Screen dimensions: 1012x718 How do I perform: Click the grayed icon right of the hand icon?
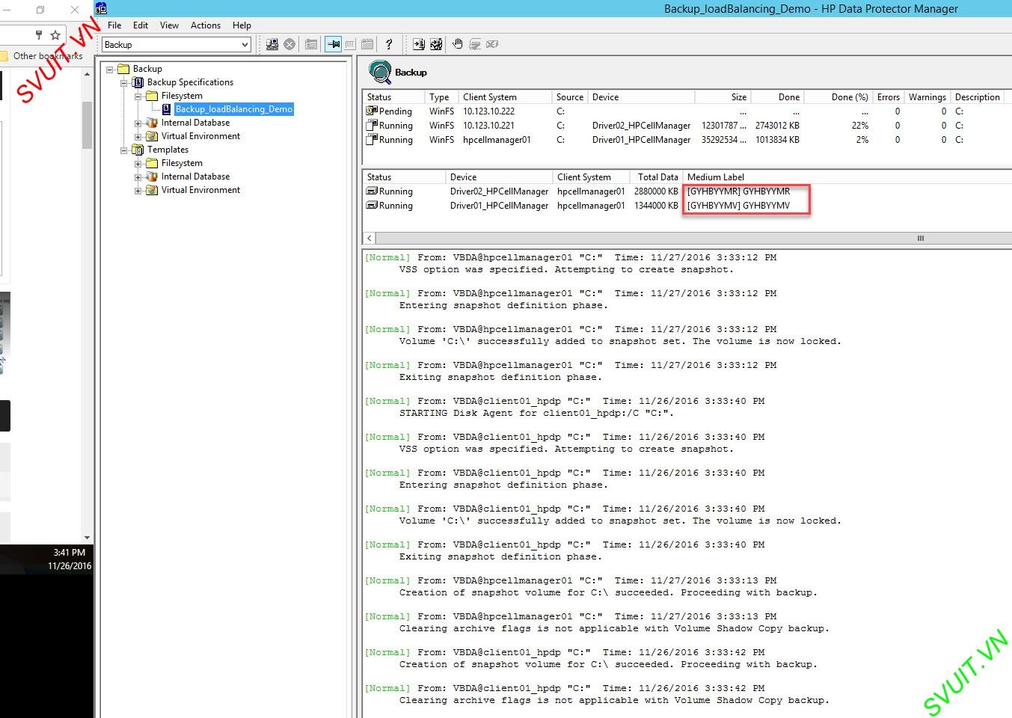click(474, 44)
